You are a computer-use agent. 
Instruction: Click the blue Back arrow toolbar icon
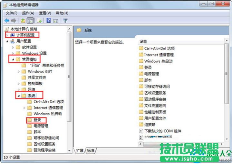[x=7, y=21]
